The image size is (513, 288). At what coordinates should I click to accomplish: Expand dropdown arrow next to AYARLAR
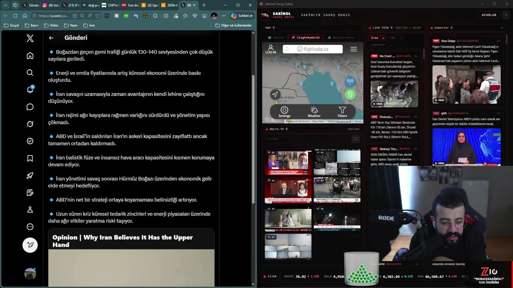click(x=506, y=15)
